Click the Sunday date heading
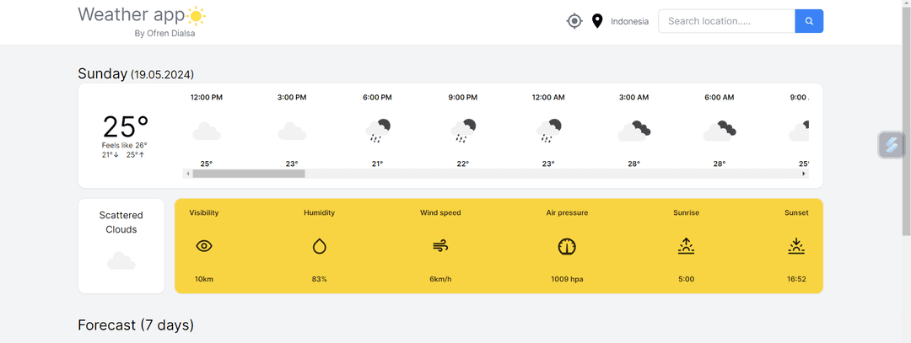The height and width of the screenshot is (343, 911). tap(136, 73)
